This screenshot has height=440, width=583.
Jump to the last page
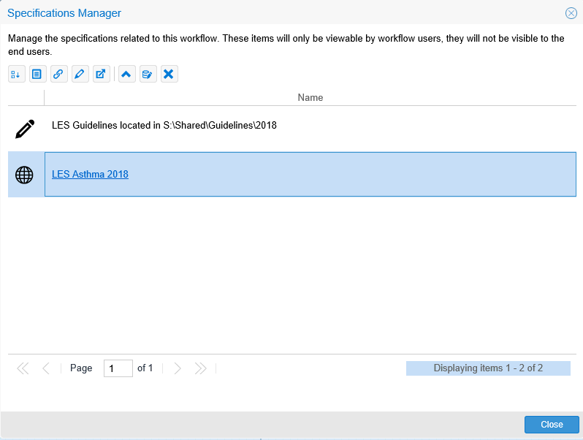[x=200, y=368]
